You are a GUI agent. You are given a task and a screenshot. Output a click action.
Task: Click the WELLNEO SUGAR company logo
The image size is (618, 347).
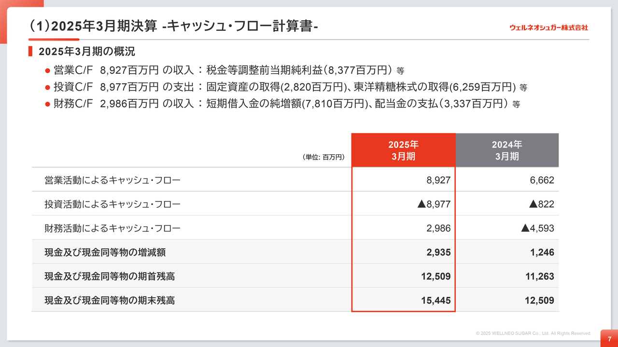pyautogui.click(x=548, y=27)
